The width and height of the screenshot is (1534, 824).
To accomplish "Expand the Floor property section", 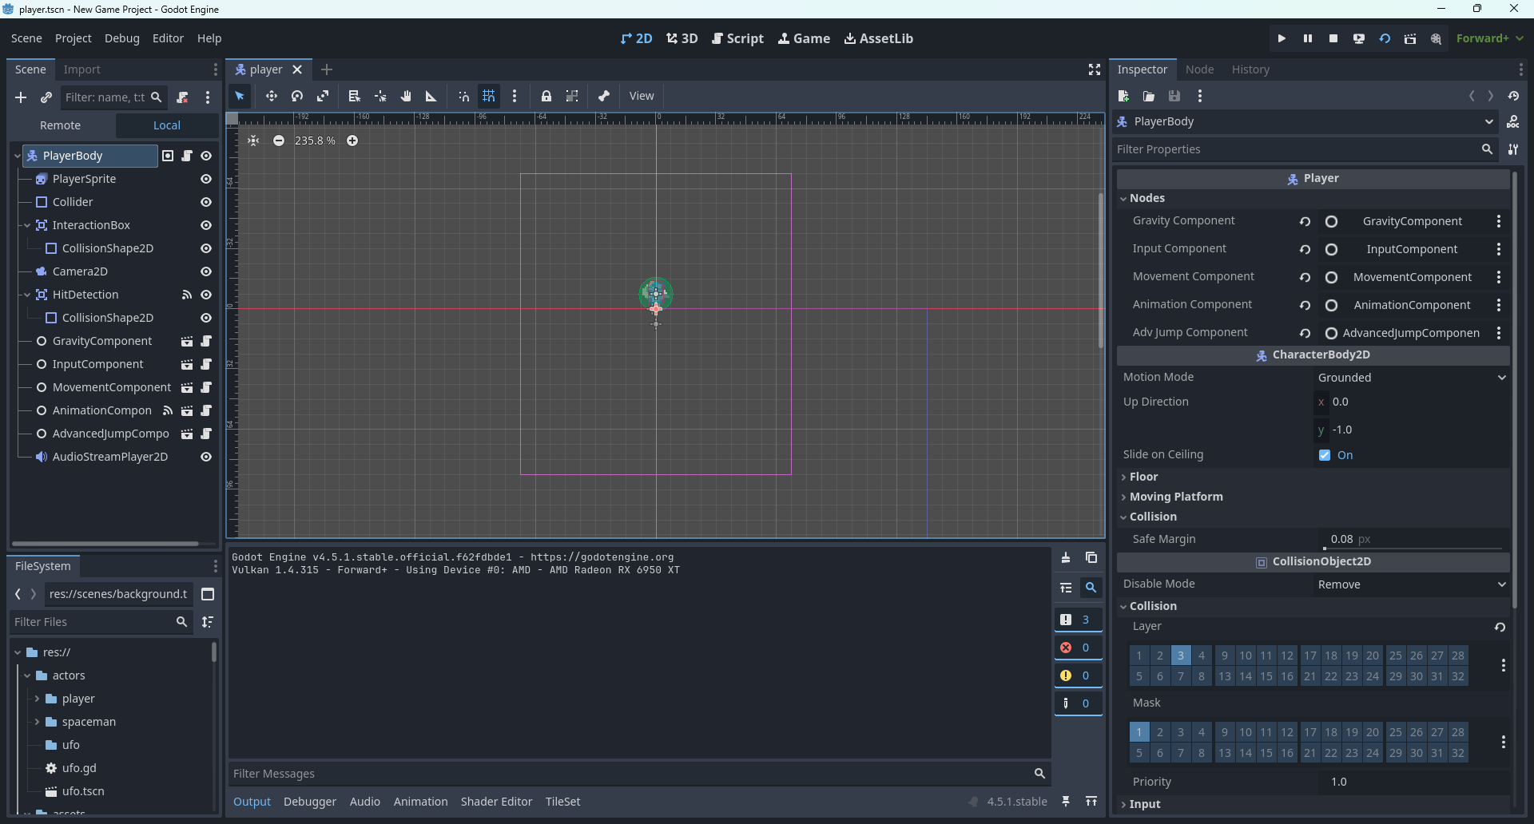I will click(1143, 477).
